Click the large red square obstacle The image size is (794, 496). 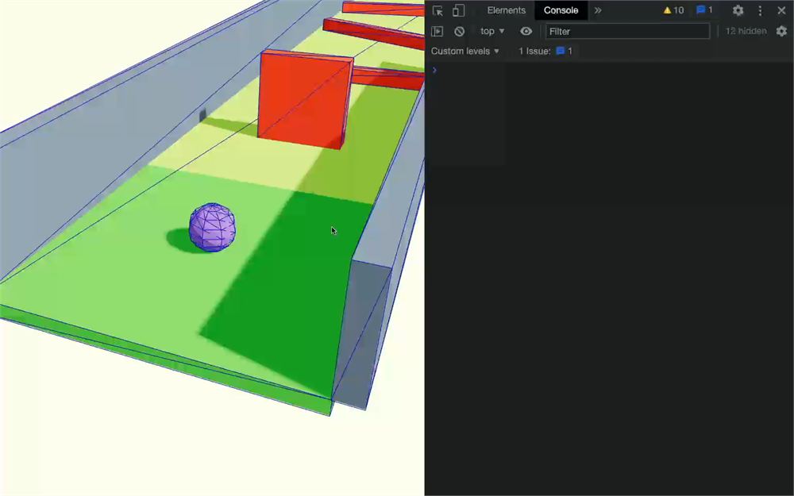point(306,99)
